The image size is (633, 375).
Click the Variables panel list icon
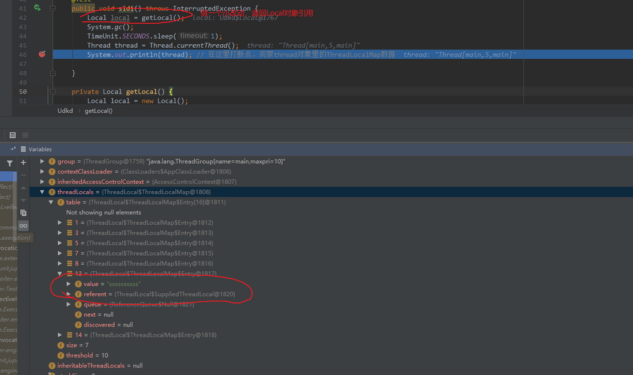pos(23,149)
